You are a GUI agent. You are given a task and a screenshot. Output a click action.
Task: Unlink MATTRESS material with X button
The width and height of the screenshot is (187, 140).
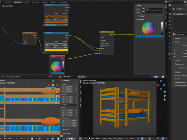click(84, 77)
